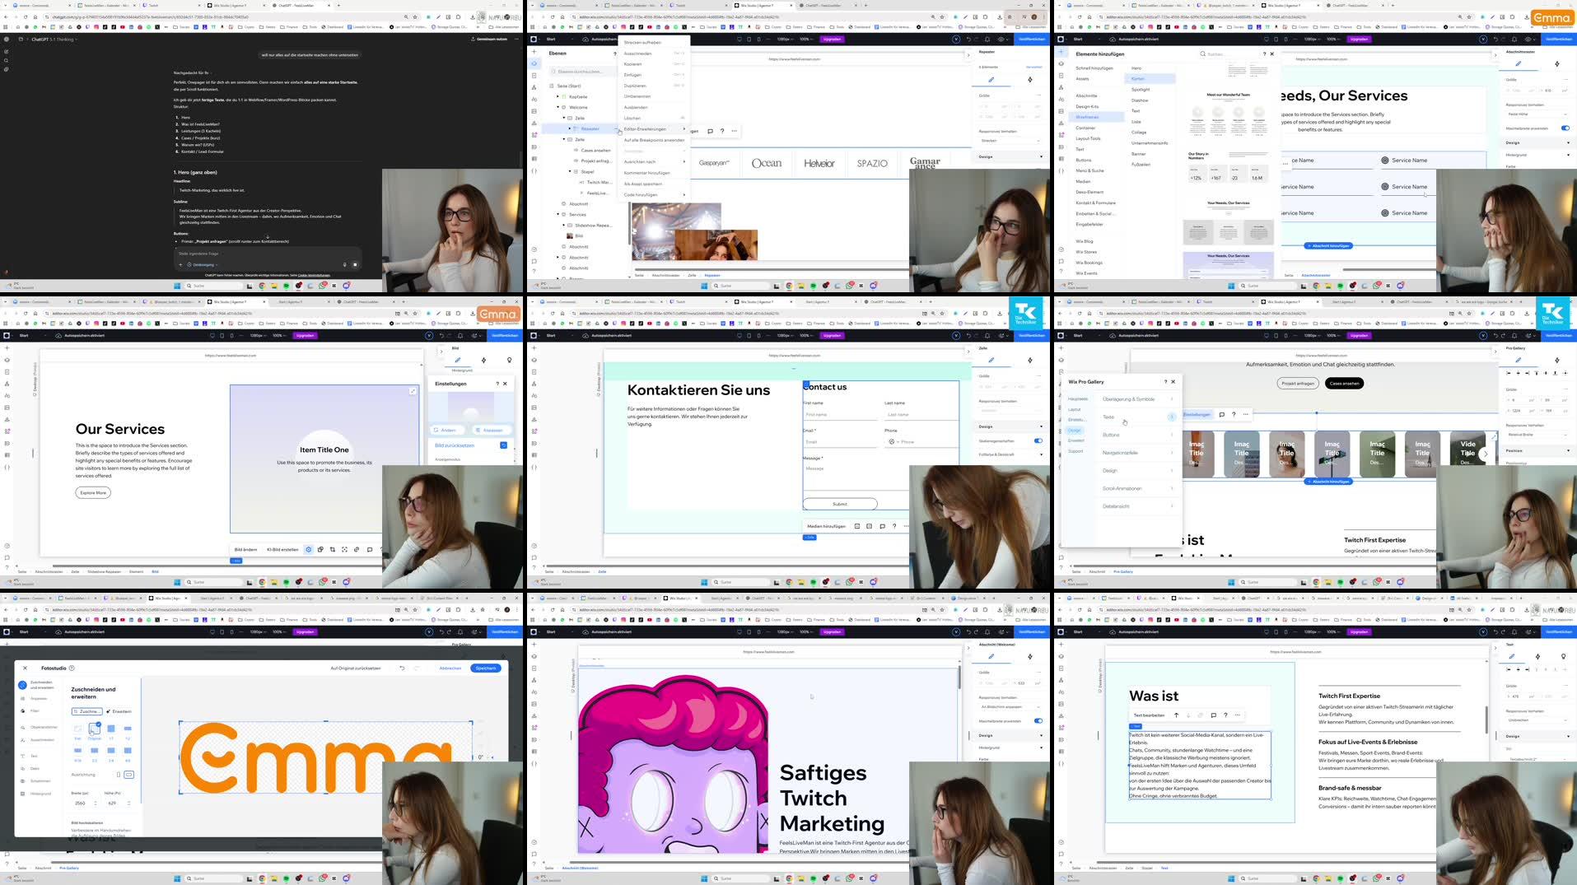Turn off the Skalierungseigenschaften toggle in Einstellungen
1577x885 pixels.
(1038, 440)
